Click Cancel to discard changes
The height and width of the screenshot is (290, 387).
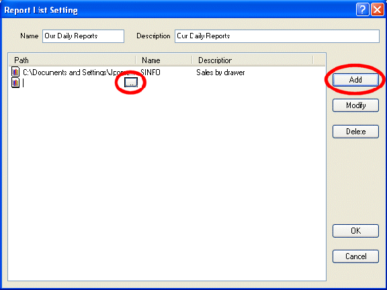(355, 256)
